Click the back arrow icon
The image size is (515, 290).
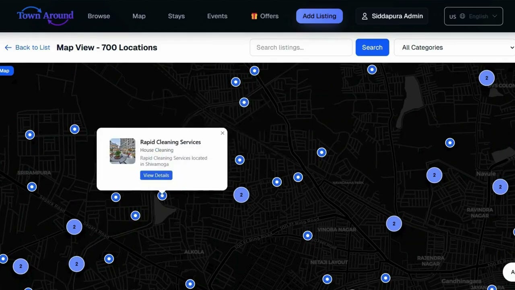[8, 48]
